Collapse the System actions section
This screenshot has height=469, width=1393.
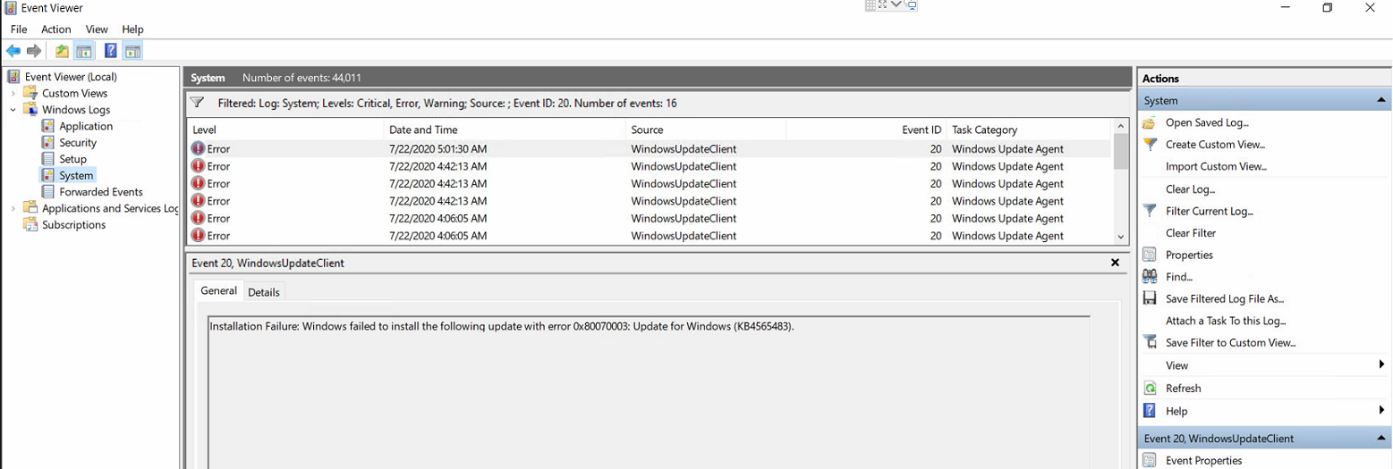1381,101
